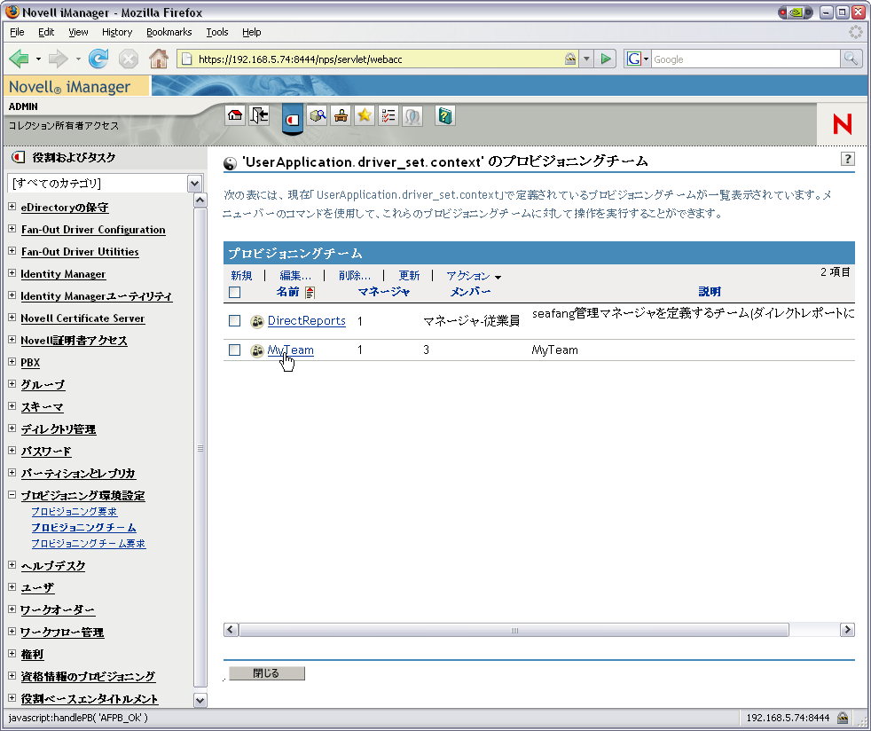
Task: Open the View Objects magnifier icon
Action: [x=318, y=115]
